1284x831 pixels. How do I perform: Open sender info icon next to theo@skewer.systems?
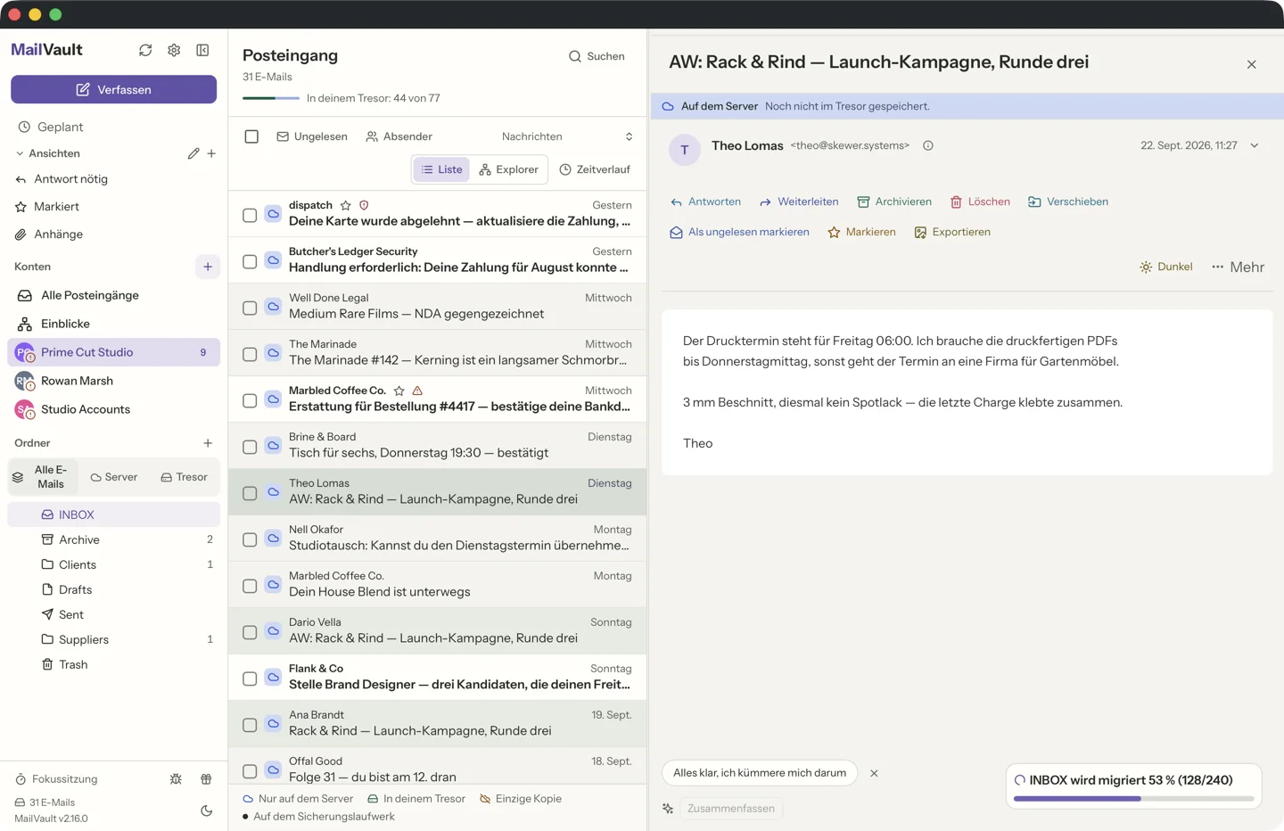[x=928, y=145]
